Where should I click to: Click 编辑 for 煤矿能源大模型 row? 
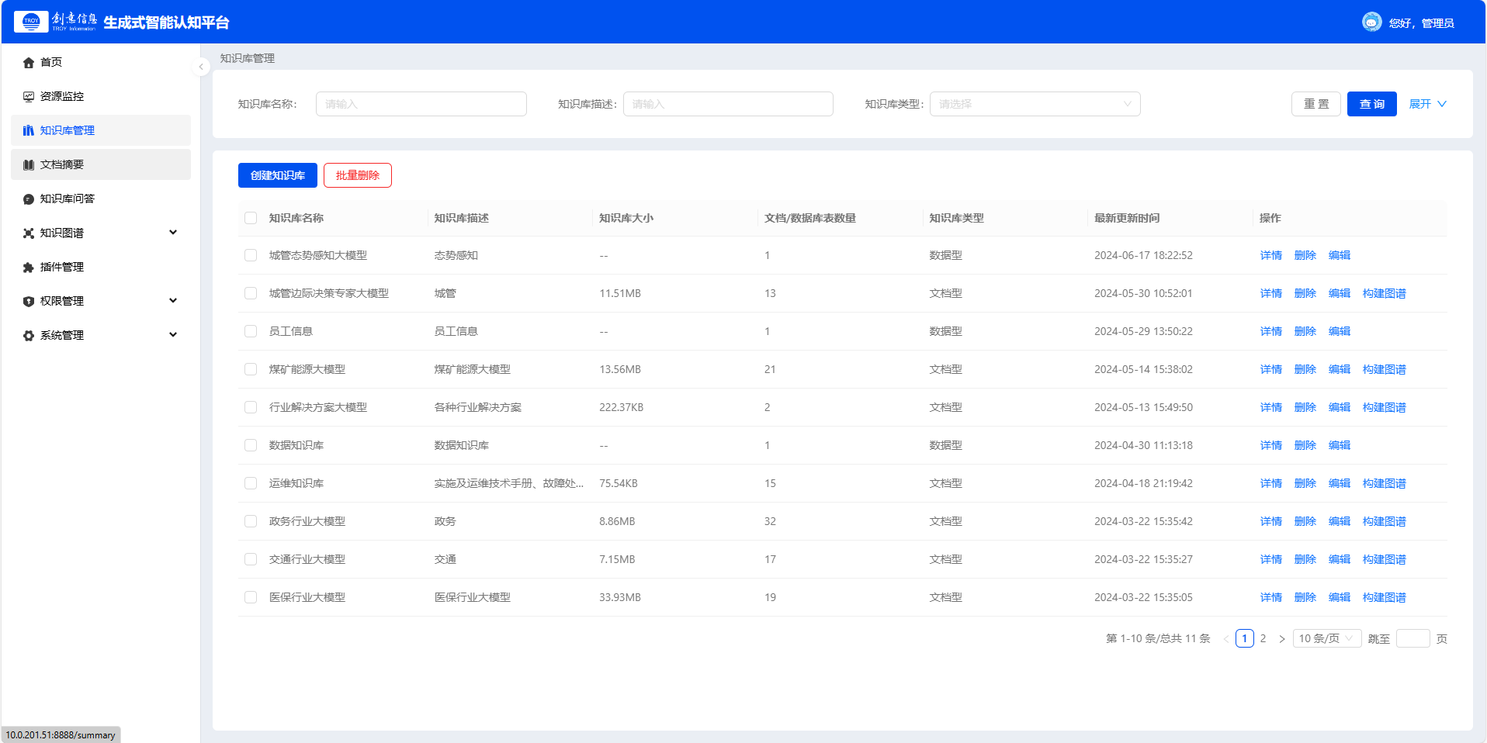(1340, 369)
